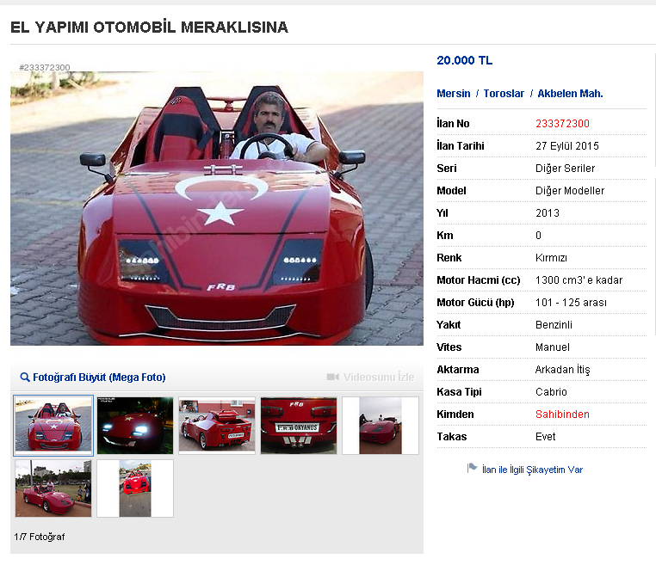This screenshot has height=565, width=656.
Task: Open İlan ile İlgili Şikayetim Var link
Action: (x=532, y=470)
